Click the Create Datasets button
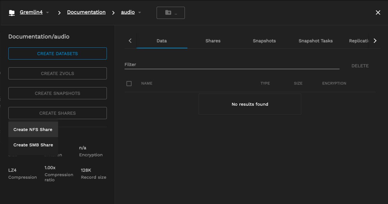 coord(57,53)
